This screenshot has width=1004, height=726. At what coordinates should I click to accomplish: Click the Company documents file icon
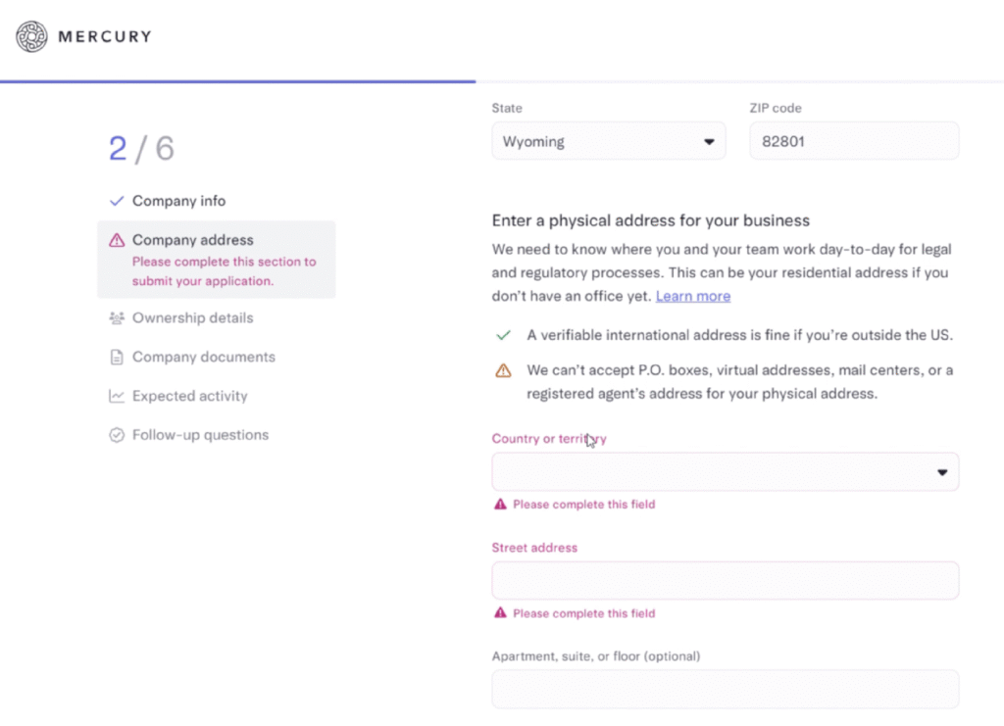point(117,358)
